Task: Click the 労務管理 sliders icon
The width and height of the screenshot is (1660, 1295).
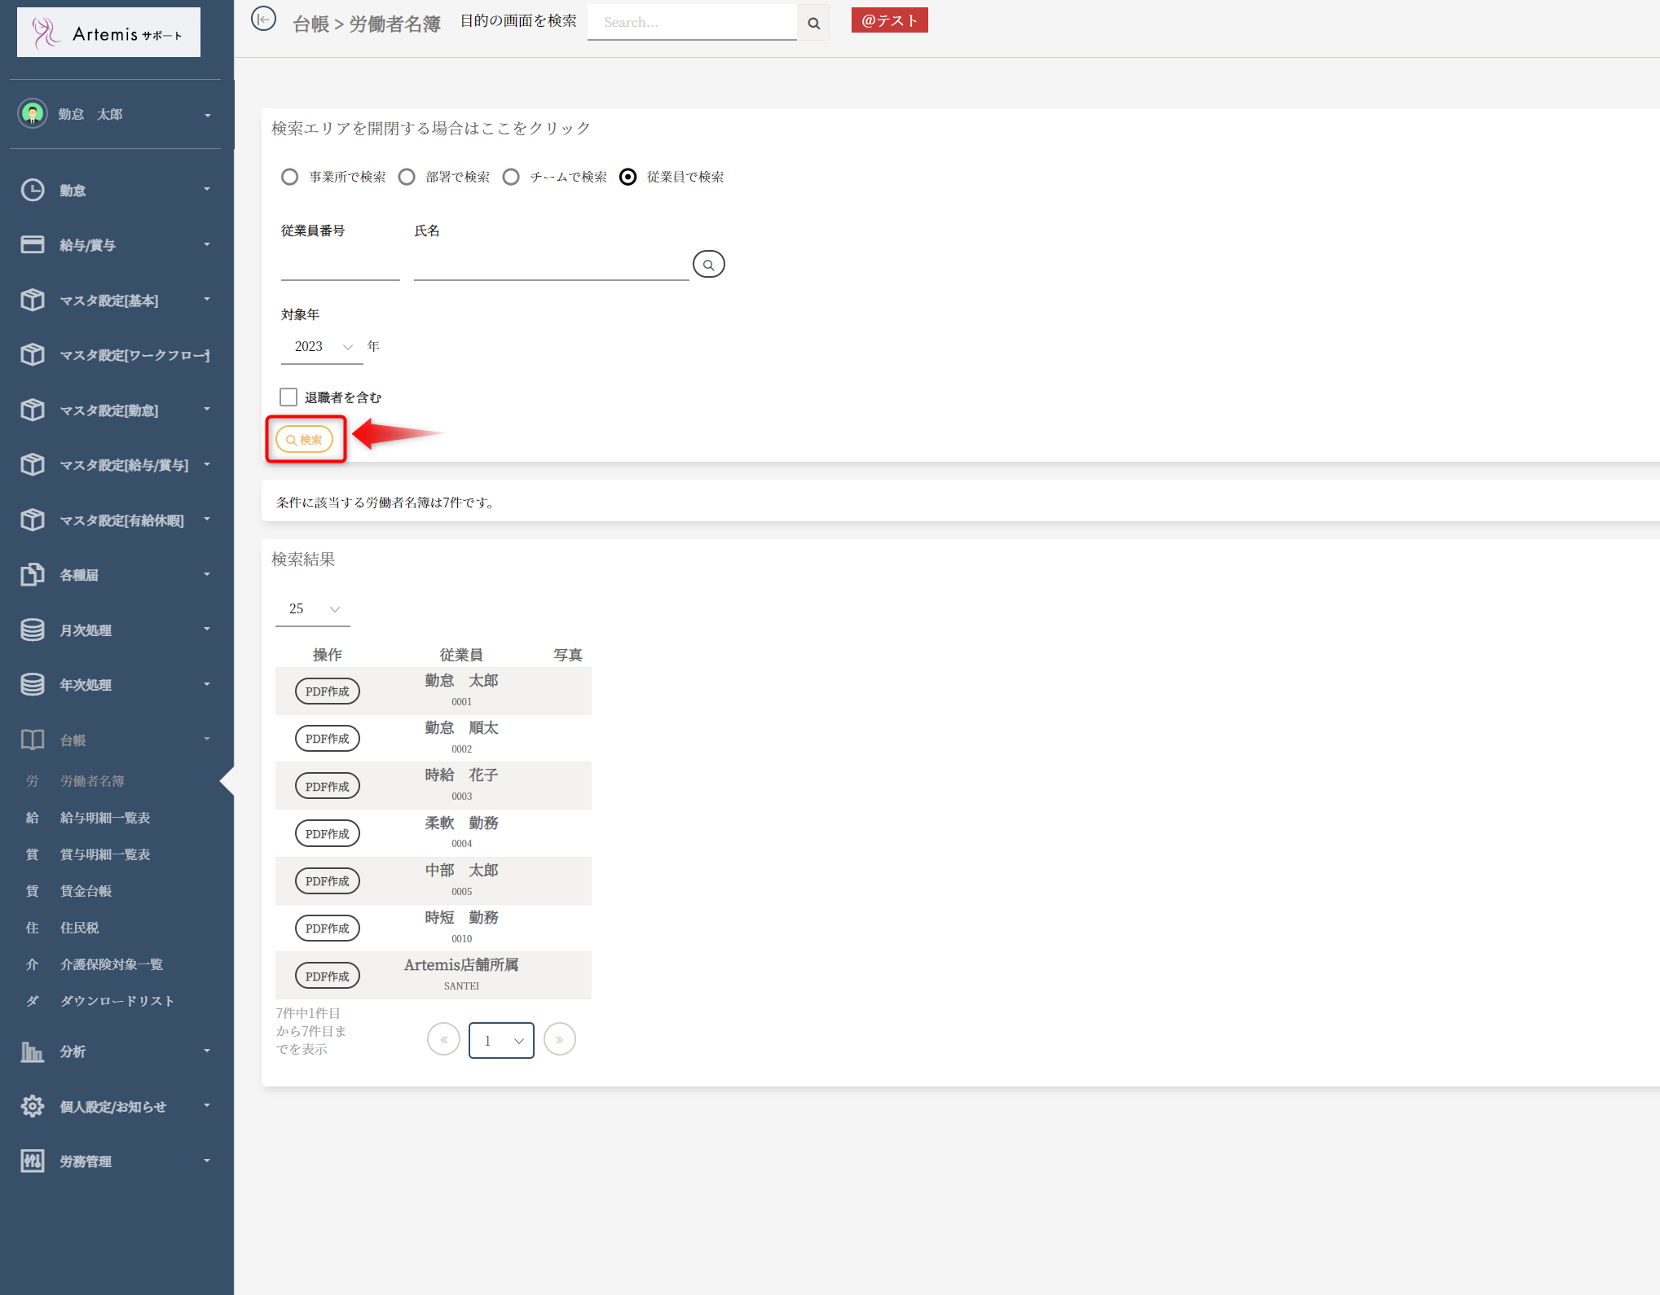Action: (x=33, y=1161)
